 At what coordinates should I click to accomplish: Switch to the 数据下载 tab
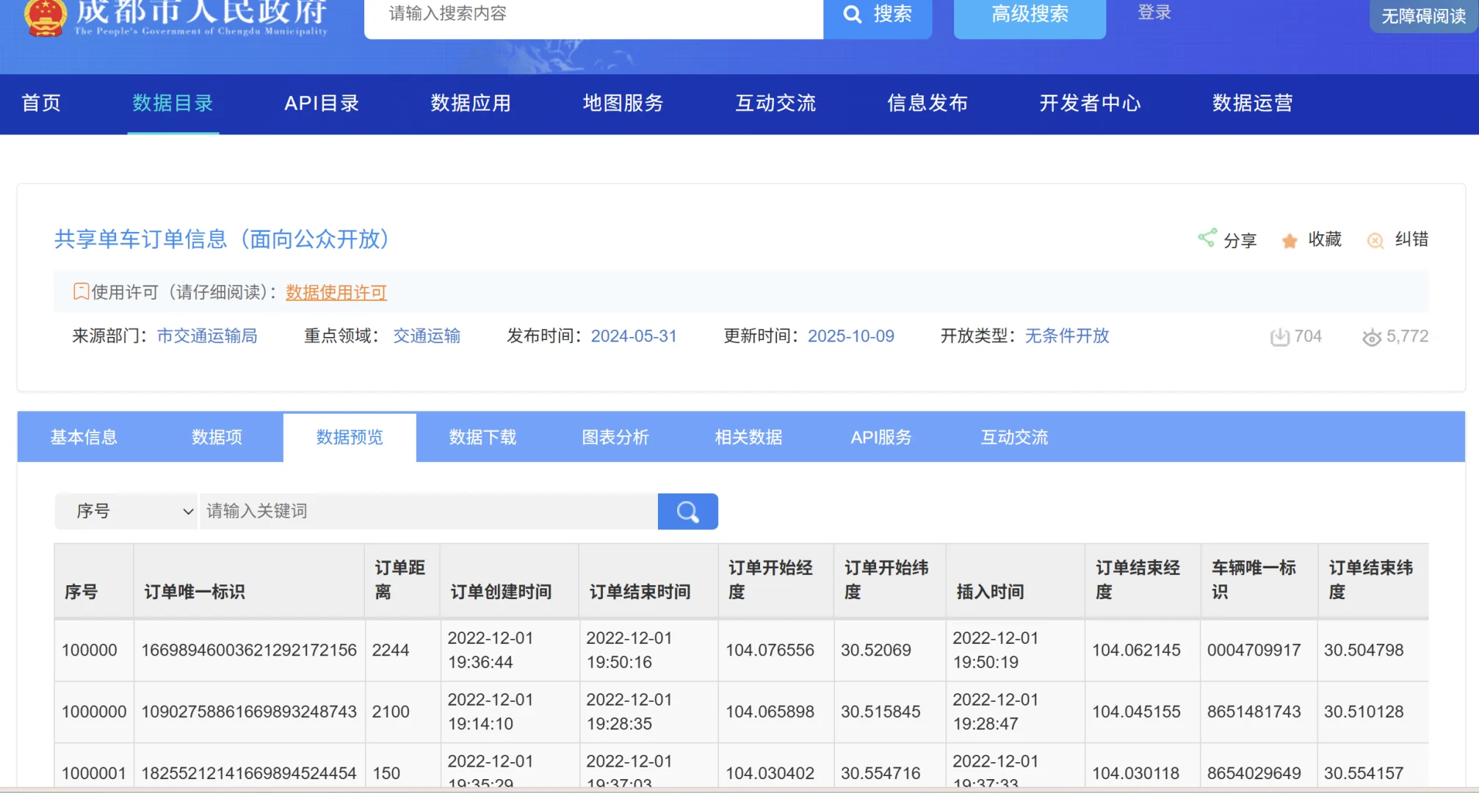click(x=482, y=438)
